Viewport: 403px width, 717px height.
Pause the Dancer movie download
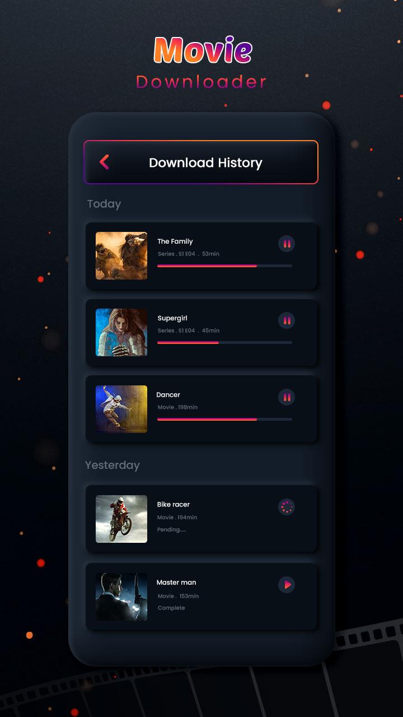pyautogui.click(x=287, y=397)
